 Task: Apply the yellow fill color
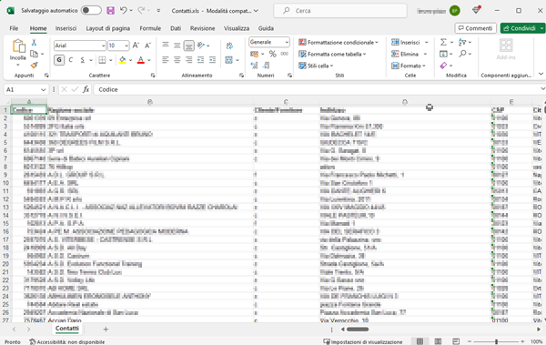pos(122,60)
